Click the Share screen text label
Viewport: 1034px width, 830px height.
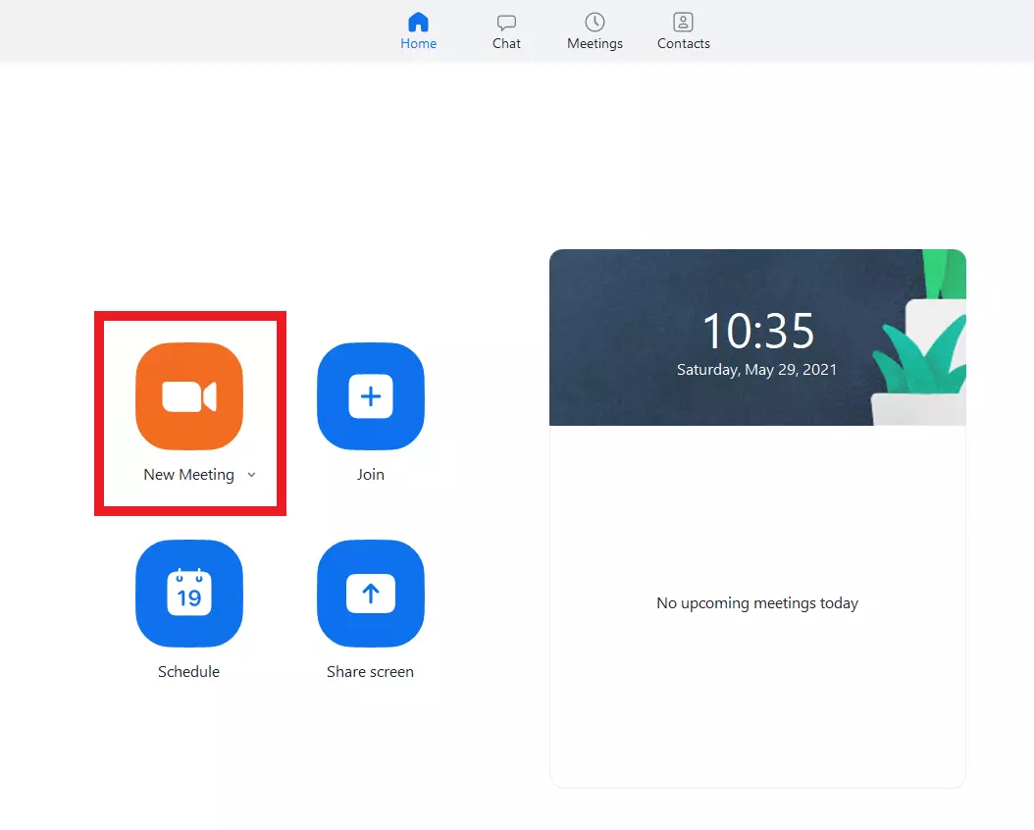pyautogui.click(x=370, y=672)
